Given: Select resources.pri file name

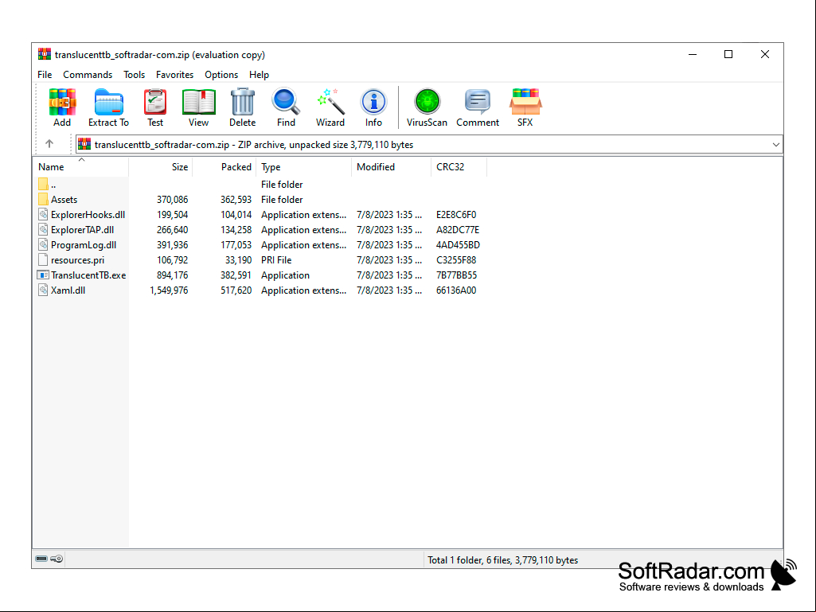Looking at the screenshot, I should [77, 259].
